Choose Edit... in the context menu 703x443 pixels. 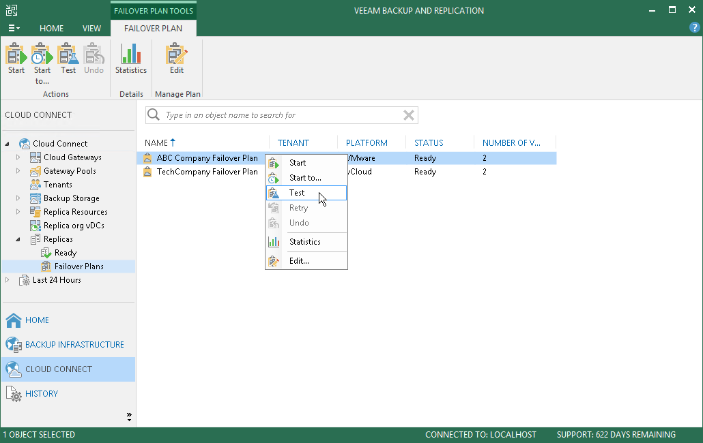306,261
